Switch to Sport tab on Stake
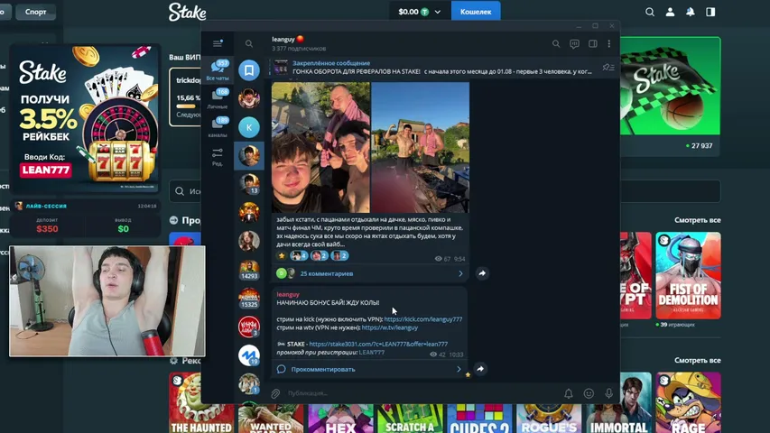 coord(35,12)
